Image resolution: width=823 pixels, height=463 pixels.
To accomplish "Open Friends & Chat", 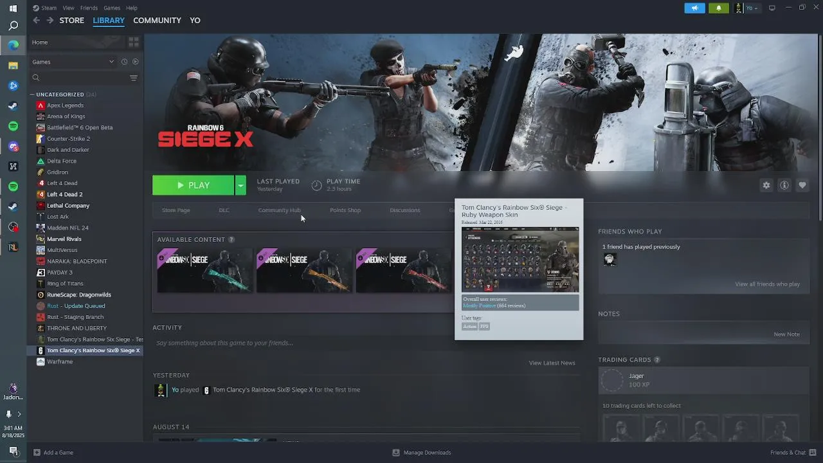I will [x=792, y=453].
